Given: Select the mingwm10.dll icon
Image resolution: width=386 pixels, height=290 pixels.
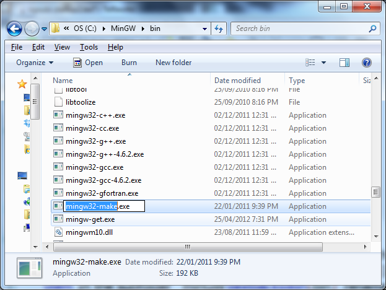Looking at the screenshot, I should pyautogui.click(x=58, y=232).
